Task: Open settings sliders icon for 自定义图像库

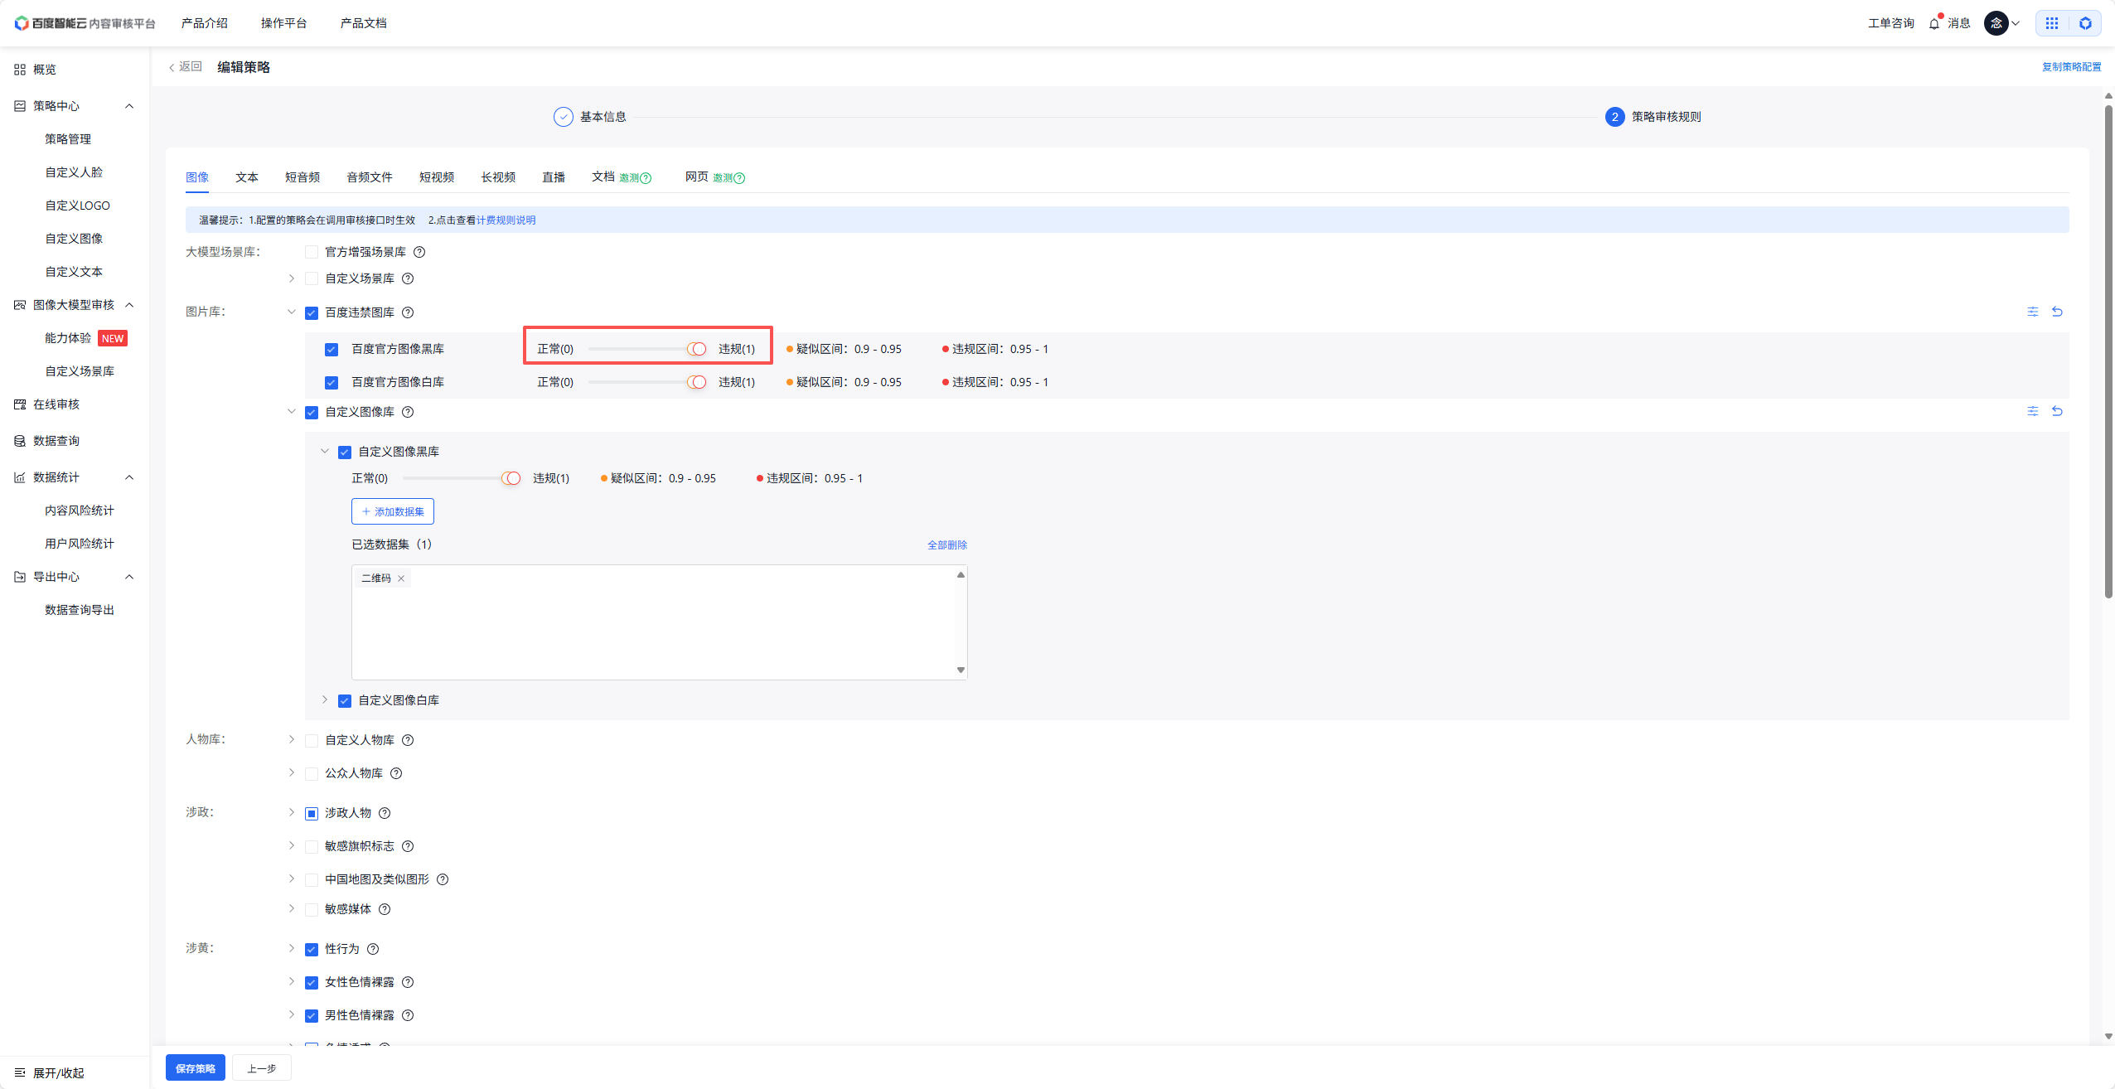Action: (x=2032, y=411)
